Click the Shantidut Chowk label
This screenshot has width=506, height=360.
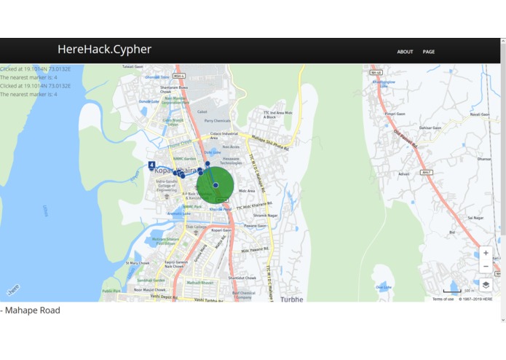click(242, 278)
